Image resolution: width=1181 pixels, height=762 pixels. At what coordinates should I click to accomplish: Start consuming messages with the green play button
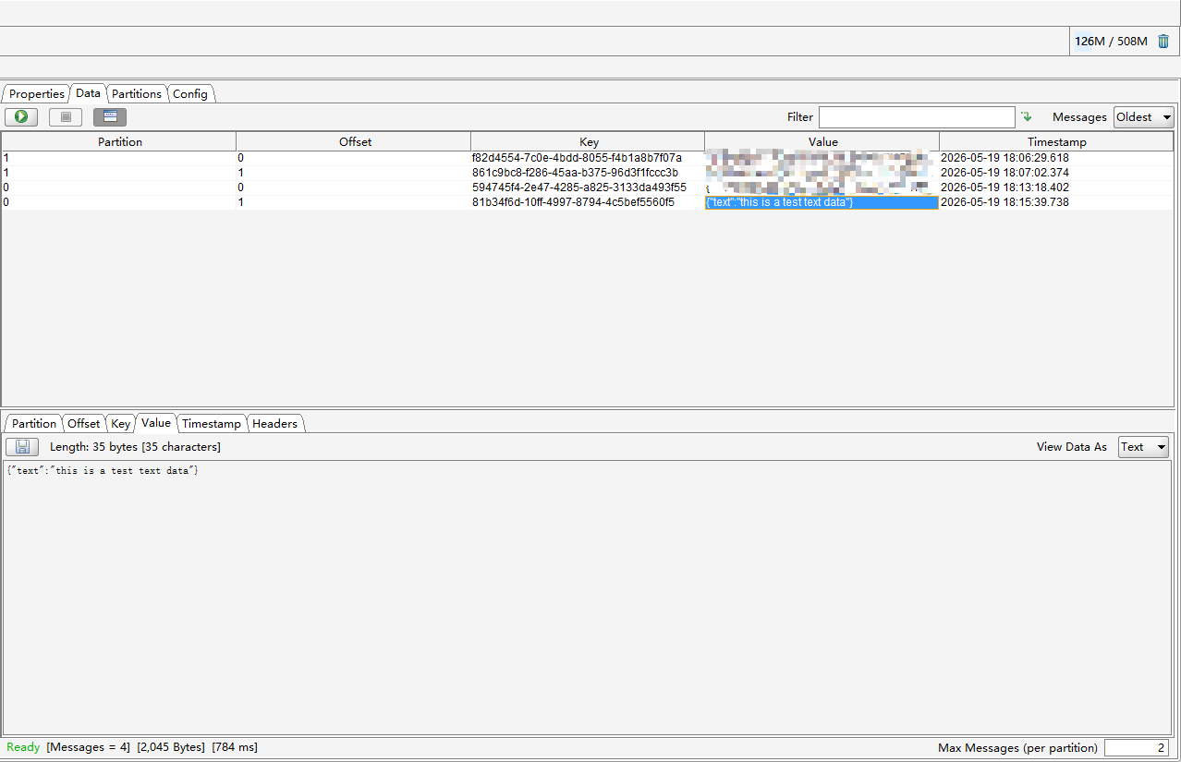(21, 117)
